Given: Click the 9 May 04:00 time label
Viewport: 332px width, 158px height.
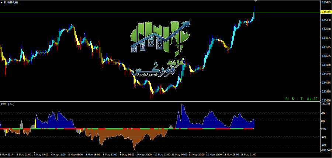Looking at the screenshot, I should [127, 155].
